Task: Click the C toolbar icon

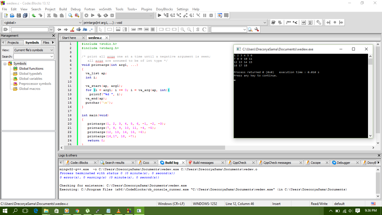Action: click(204, 29)
